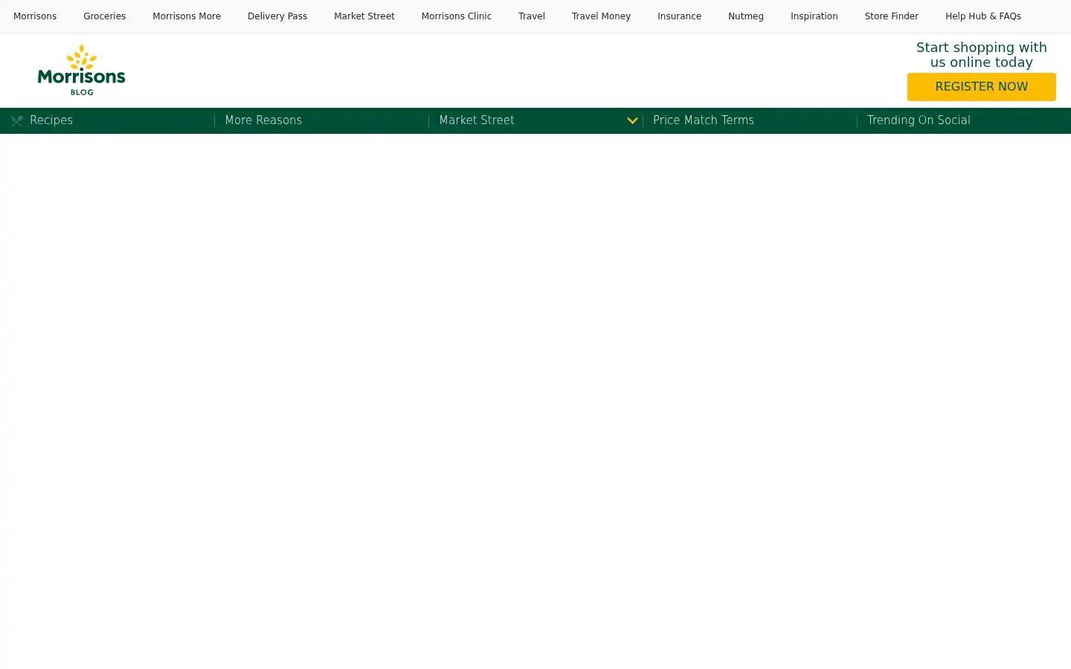Open the Store Finder link
Image resolution: width=1071 pixels, height=669 pixels.
pos(892,16)
